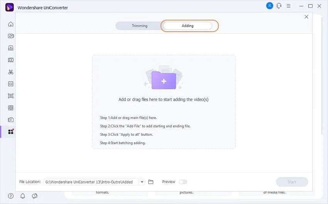Open the Help question mark icon

(11, 196)
